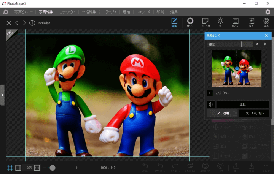
Task: Switch to 道具 tab in the top menu
Action: point(174,12)
